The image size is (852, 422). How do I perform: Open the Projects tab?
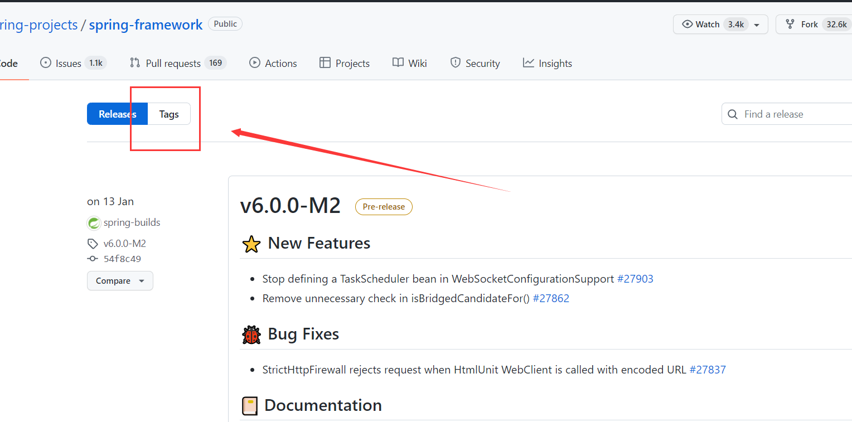click(x=344, y=63)
